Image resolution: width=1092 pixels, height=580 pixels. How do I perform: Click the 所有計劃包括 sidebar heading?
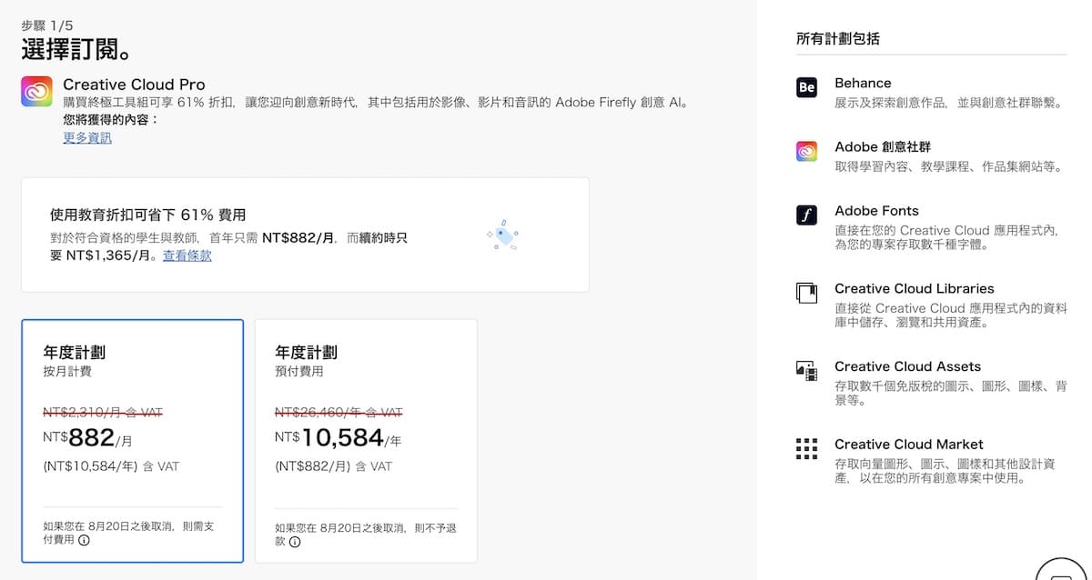coord(838,38)
